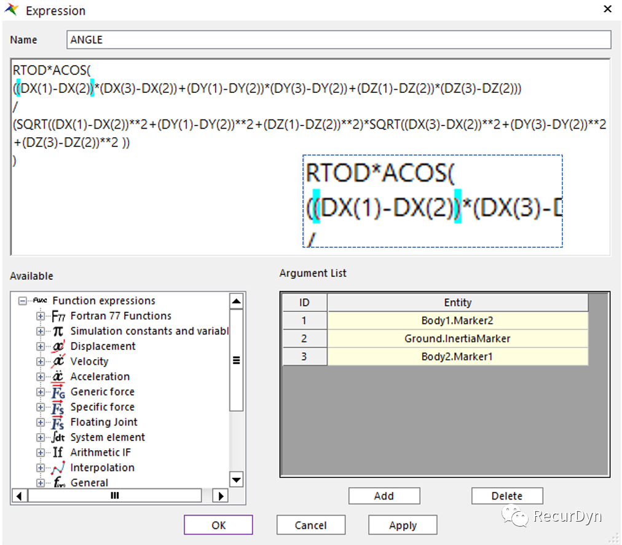Click Apply to save expression
The height and width of the screenshot is (545, 622).
403,525
